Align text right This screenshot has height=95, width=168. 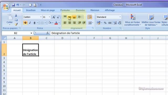tap(74, 23)
